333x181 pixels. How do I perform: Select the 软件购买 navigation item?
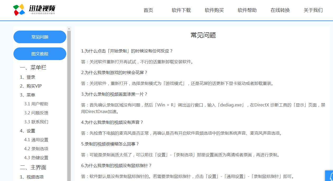214,10
